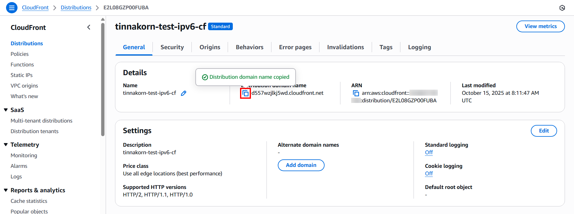Copy the ARN value
Image resolution: width=574 pixels, height=214 pixels.
356,93
